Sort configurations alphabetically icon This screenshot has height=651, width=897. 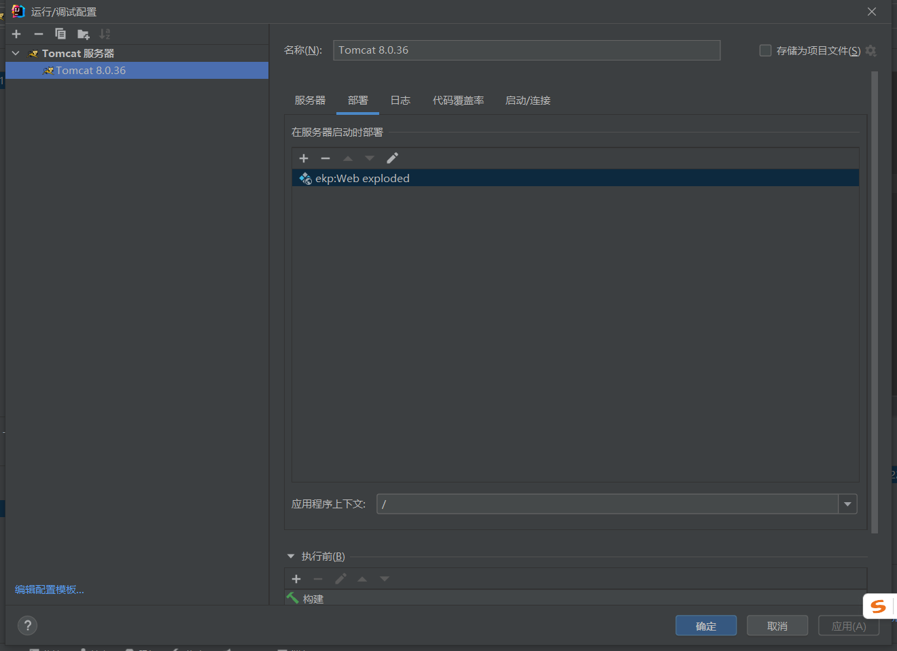click(105, 34)
